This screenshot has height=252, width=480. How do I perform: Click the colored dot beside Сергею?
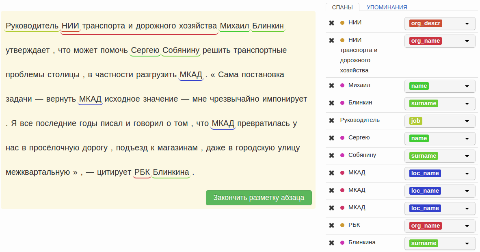[x=342, y=138]
